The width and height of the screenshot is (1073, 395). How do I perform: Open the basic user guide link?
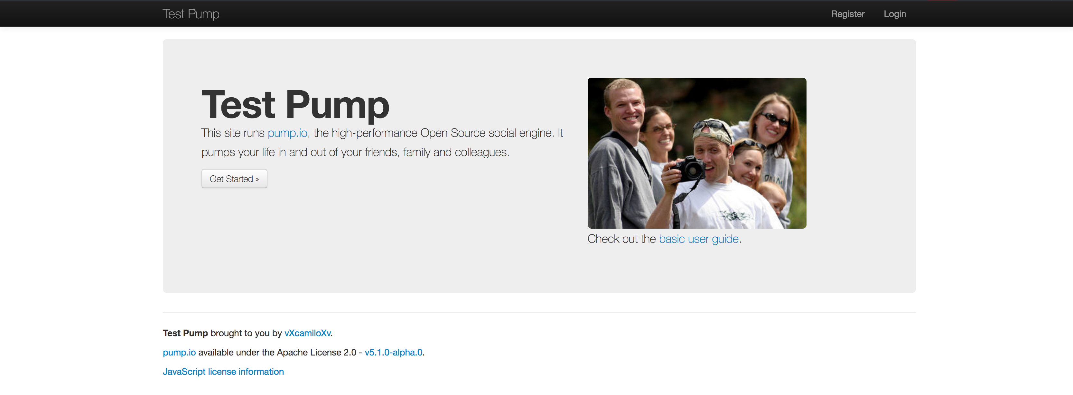point(698,239)
